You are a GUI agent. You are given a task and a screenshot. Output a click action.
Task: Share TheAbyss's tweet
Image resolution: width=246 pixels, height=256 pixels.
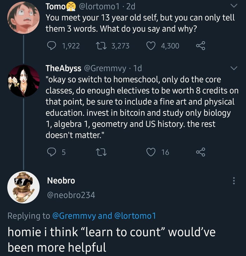[x=200, y=152]
